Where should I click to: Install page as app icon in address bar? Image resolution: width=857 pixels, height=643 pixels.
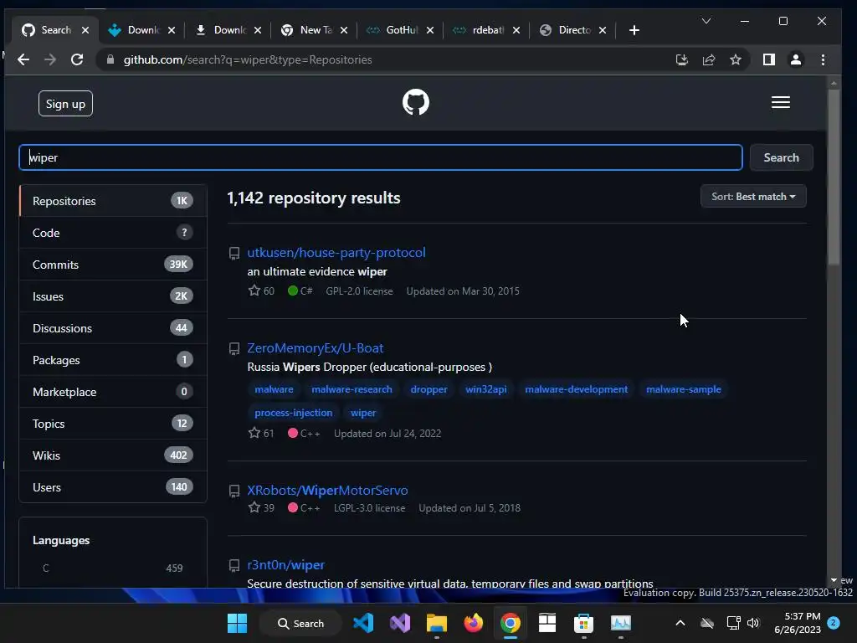click(x=681, y=59)
